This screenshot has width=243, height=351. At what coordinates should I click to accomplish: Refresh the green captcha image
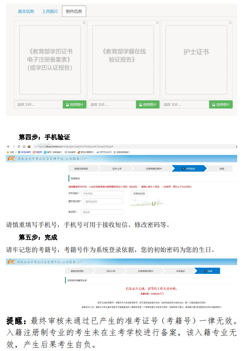[147, 203]
